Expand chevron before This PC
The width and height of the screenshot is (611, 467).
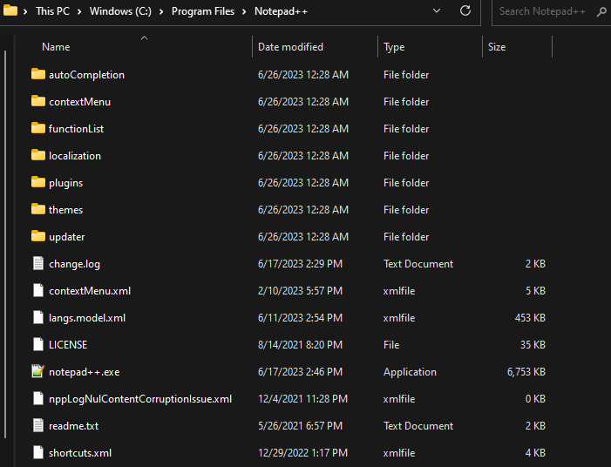(25, 11)
